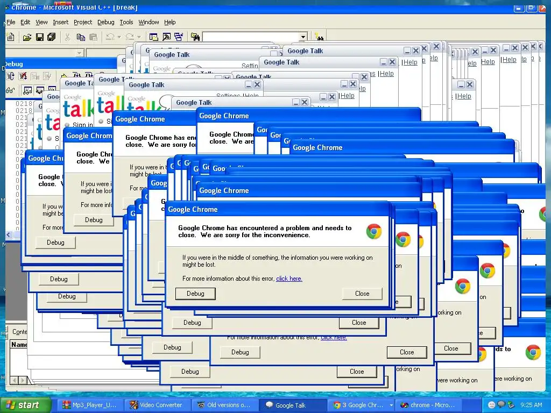Screen dimensions: 551x413
Task: Click the New Text File toolbar icon
Action: pos(11,37)
